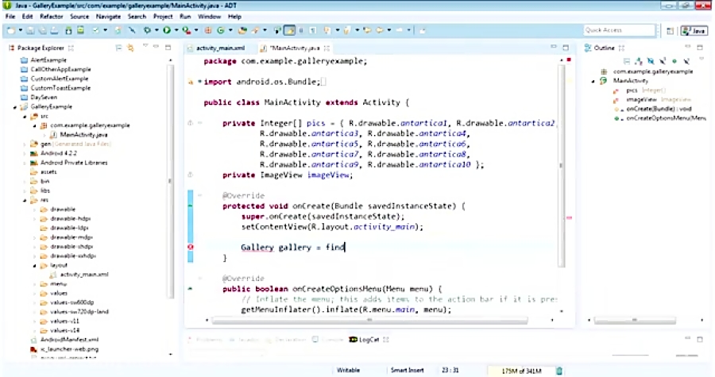
Task: Select onCreate(Bundle) in Outline view
Action: pos(659,109)
